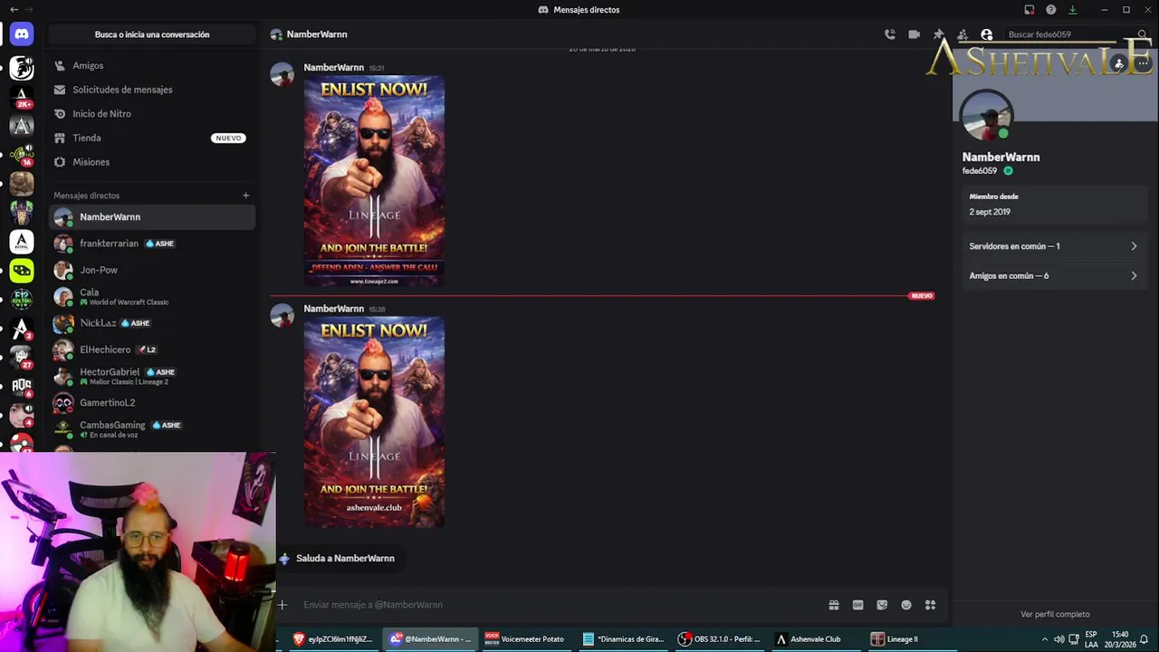This screenshot has width=1159, height=652.
Task: Show hidden system tray icons chevron
Action: [1045, 639]
